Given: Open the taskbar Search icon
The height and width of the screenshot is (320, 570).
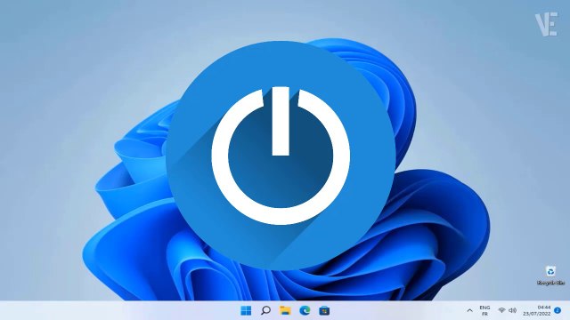Looking at the screenshot, I should click(x=265, y=310).
